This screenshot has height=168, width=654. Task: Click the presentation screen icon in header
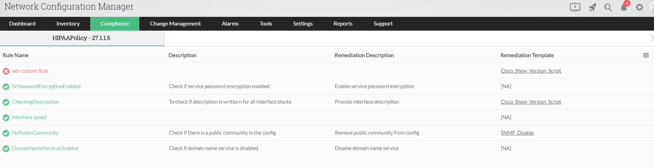tap(575, 7)
